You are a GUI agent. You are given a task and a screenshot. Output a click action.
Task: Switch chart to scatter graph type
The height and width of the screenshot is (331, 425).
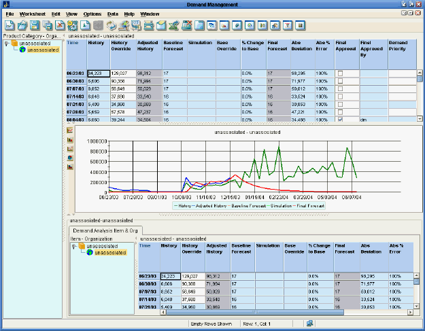point(70,149)
